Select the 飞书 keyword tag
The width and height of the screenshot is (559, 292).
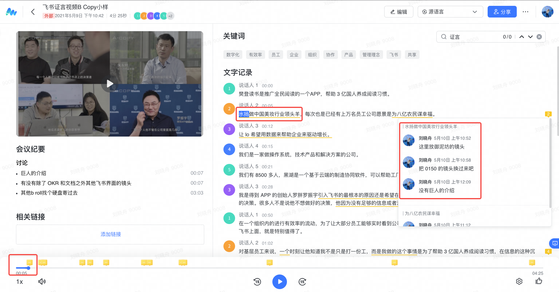tap(394, 55)
